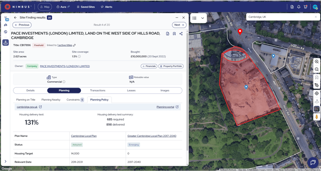Click the Adopted status badge
Viewport: 321px width, 171px height.
point(77,145)
